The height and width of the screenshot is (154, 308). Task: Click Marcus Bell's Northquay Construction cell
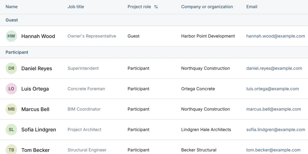coord(205,109)
